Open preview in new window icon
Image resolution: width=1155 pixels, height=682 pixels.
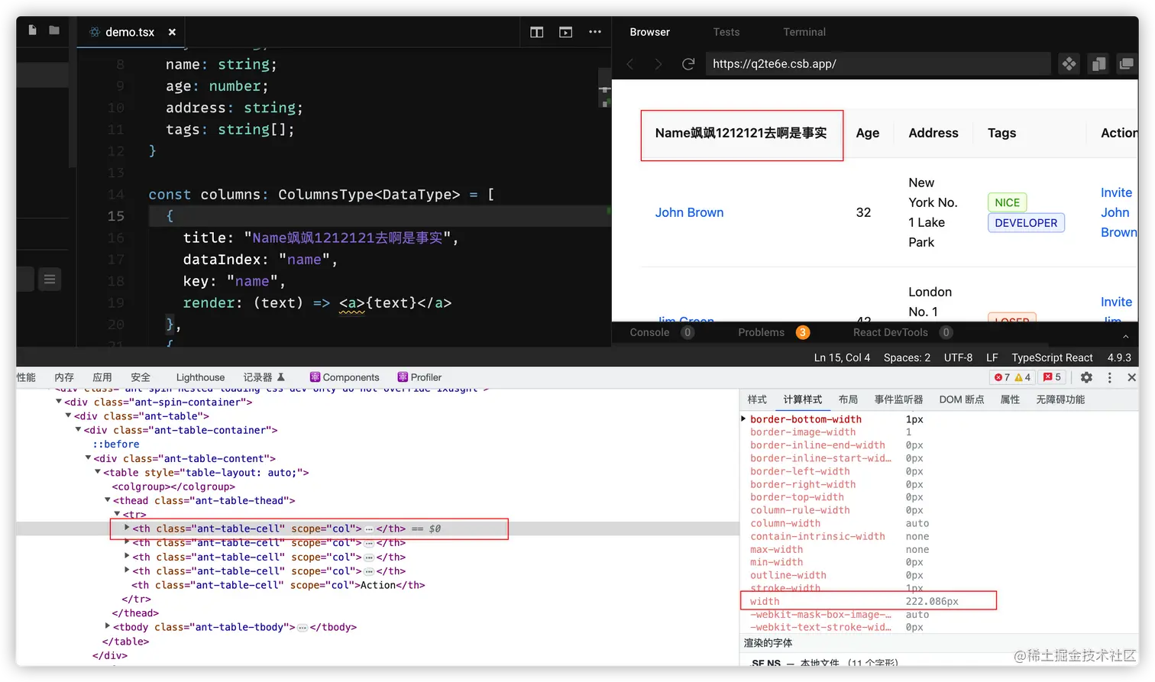click(x=1127, y=64)
